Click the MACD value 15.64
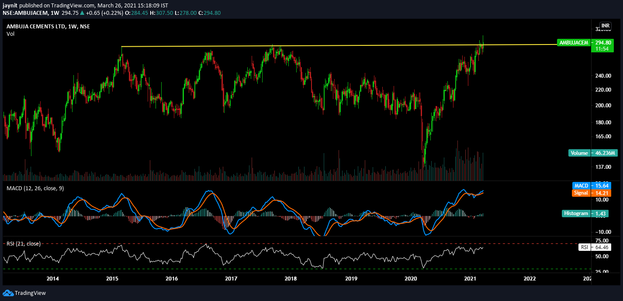This screenshot has height=301, width=623. 602,186
